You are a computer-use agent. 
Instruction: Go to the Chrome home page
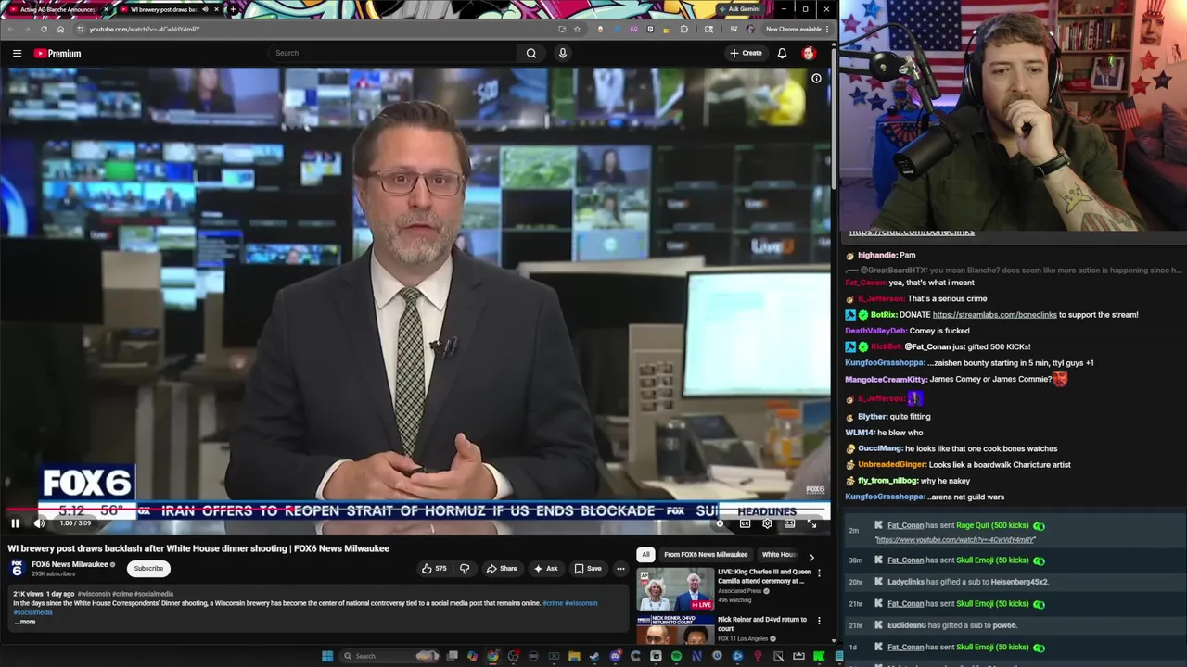point(60,29)
